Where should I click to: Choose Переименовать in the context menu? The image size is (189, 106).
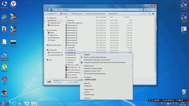point(89,95)
